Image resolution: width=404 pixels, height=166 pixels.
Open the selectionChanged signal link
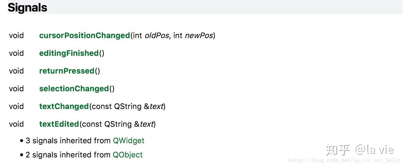74,89
